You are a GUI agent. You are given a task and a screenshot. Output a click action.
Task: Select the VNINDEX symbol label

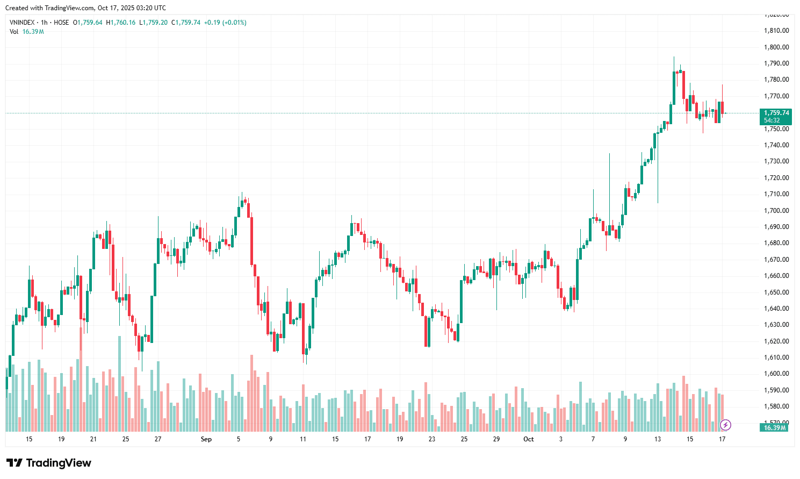22,23
